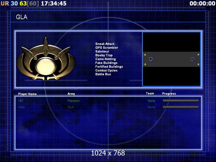Select the Saboteur entry
216x162 pixels.
pyautogui.click(x=102, y=51)
